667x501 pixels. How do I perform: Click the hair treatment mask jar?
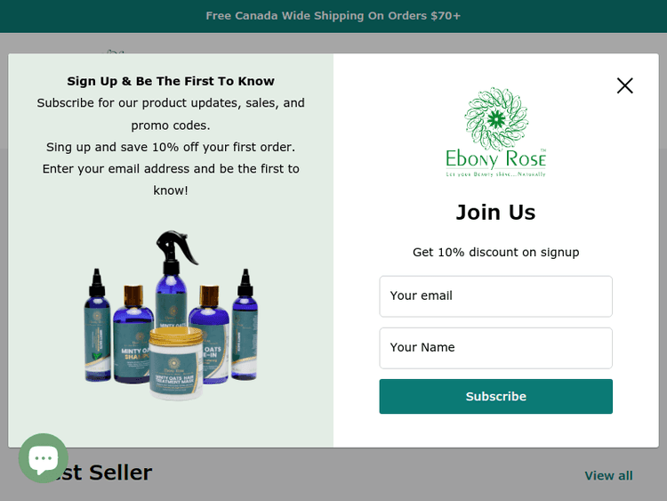click(x=176, y=364)
